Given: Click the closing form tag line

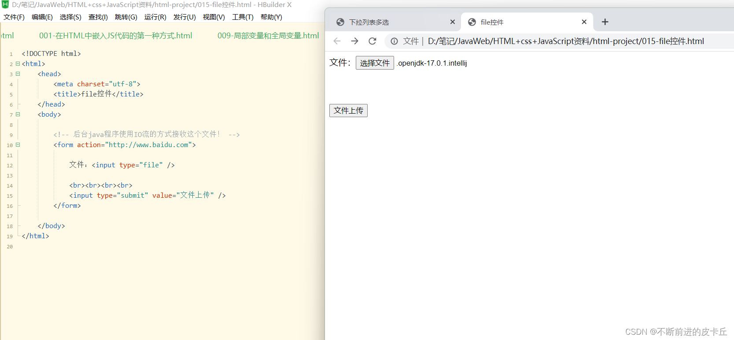Looking at the screenshot, I should coord(67,206).
